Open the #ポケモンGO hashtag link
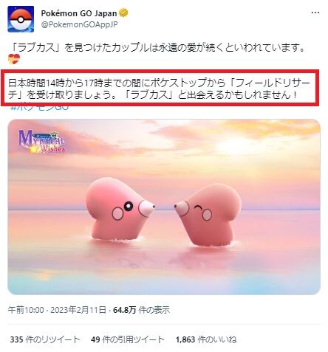Viewport: 328px width, 352px height. 39,108
